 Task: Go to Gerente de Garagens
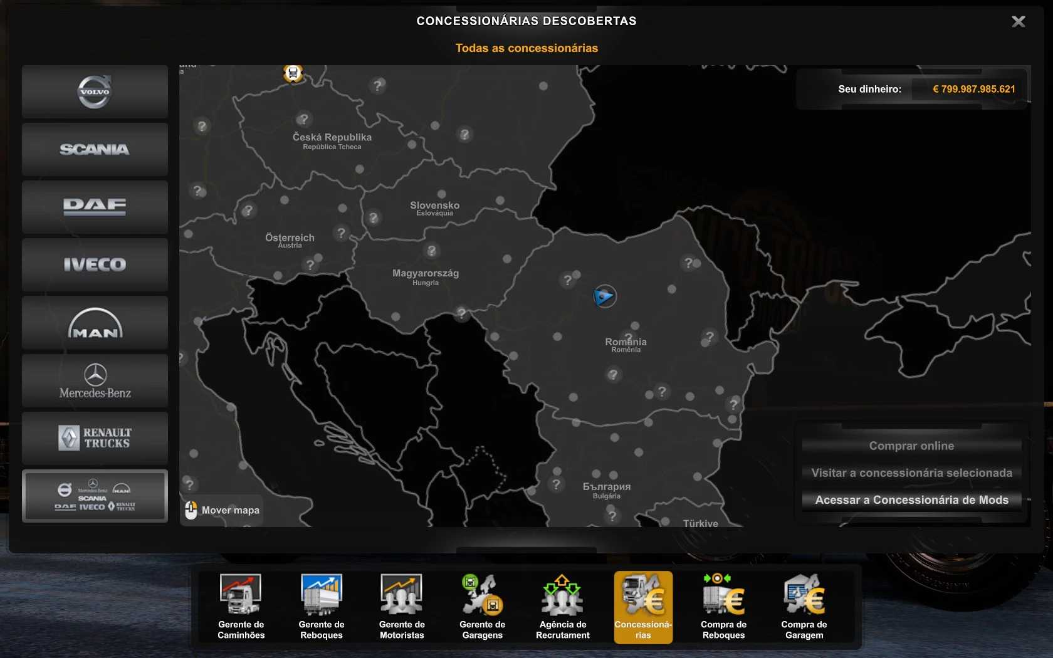click(x=482, y=607)
